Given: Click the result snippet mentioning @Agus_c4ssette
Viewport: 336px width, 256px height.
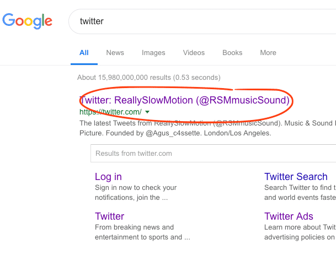Looking at the screenshot, I should pyautogui.click(x=207, y=128).
